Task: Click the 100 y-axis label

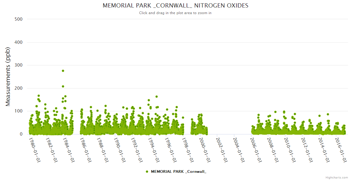Action: 18,111
